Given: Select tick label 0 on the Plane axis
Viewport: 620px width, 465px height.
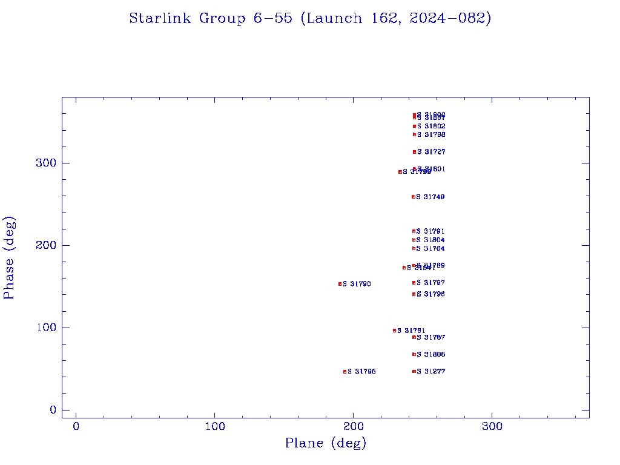Looking at the screenshot, I should tap(76, 427).
